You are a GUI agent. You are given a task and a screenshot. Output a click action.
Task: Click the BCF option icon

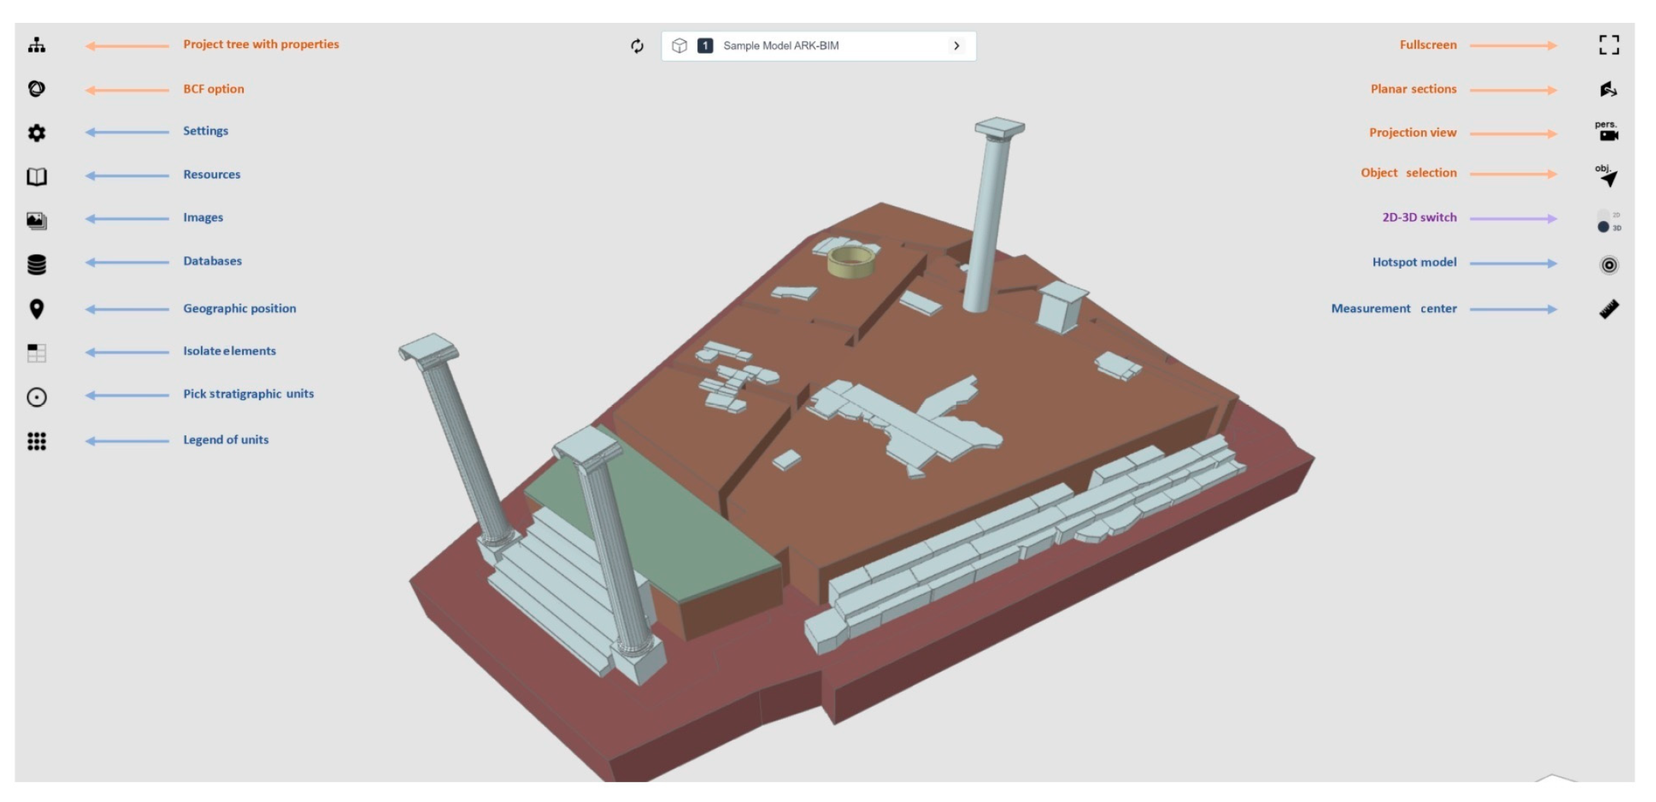37,89
